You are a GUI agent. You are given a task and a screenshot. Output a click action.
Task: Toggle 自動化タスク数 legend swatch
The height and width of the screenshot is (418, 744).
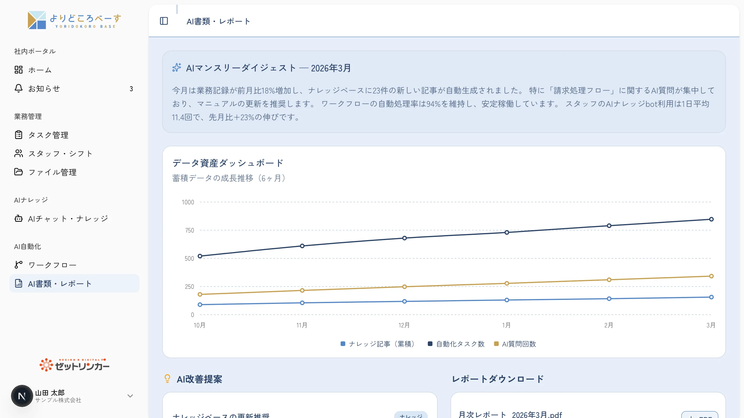pyautogui.click(x=430, y=344)
